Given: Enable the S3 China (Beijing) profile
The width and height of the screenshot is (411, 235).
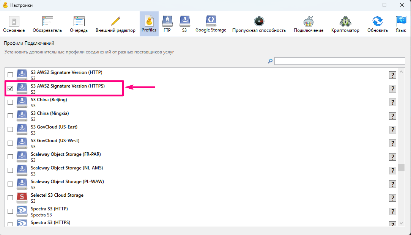Looking at the screenshot, I should coord(10,102).
